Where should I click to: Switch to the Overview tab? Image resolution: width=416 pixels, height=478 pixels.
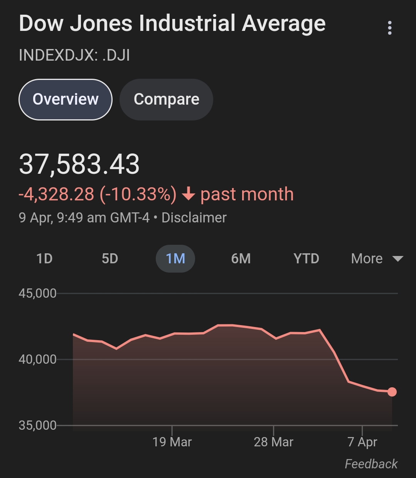tap(66, 100)
